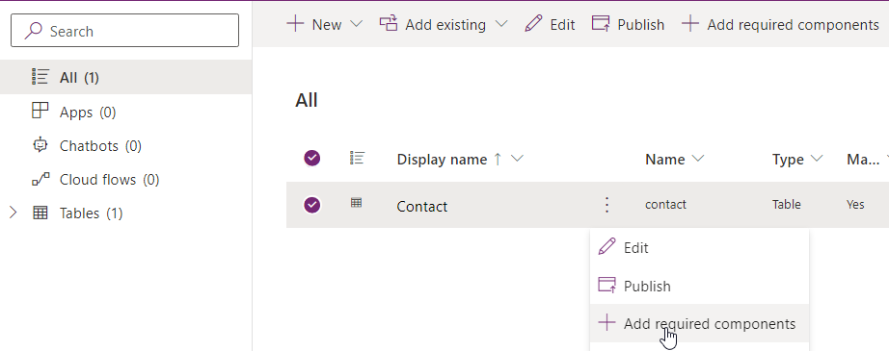This screenshot has width=889, height=351.
Task: Click the search magnifier icon
Action: coord(34,31)
